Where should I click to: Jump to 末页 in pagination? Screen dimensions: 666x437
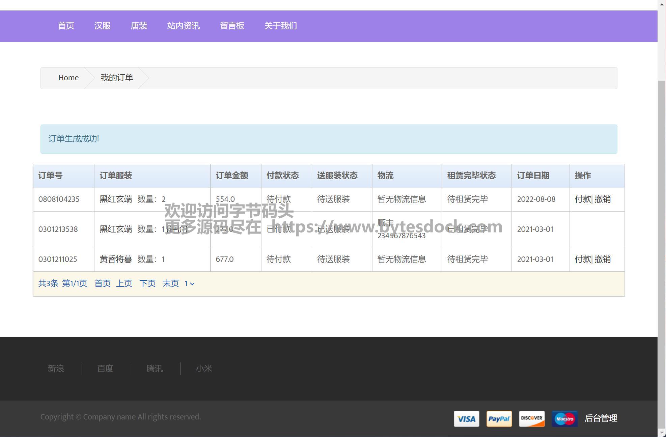click(x=171, y=283)
